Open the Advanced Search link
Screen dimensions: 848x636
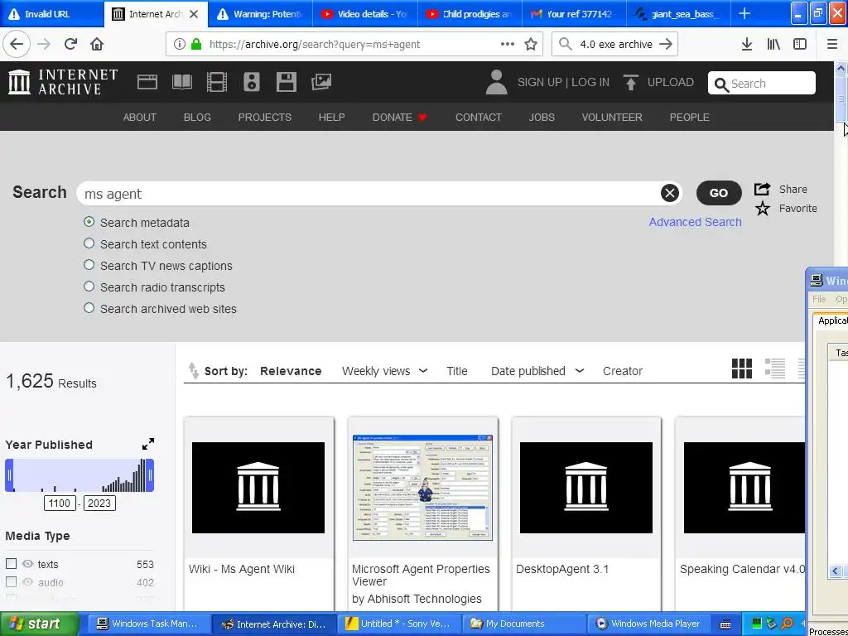pos(695,222)
